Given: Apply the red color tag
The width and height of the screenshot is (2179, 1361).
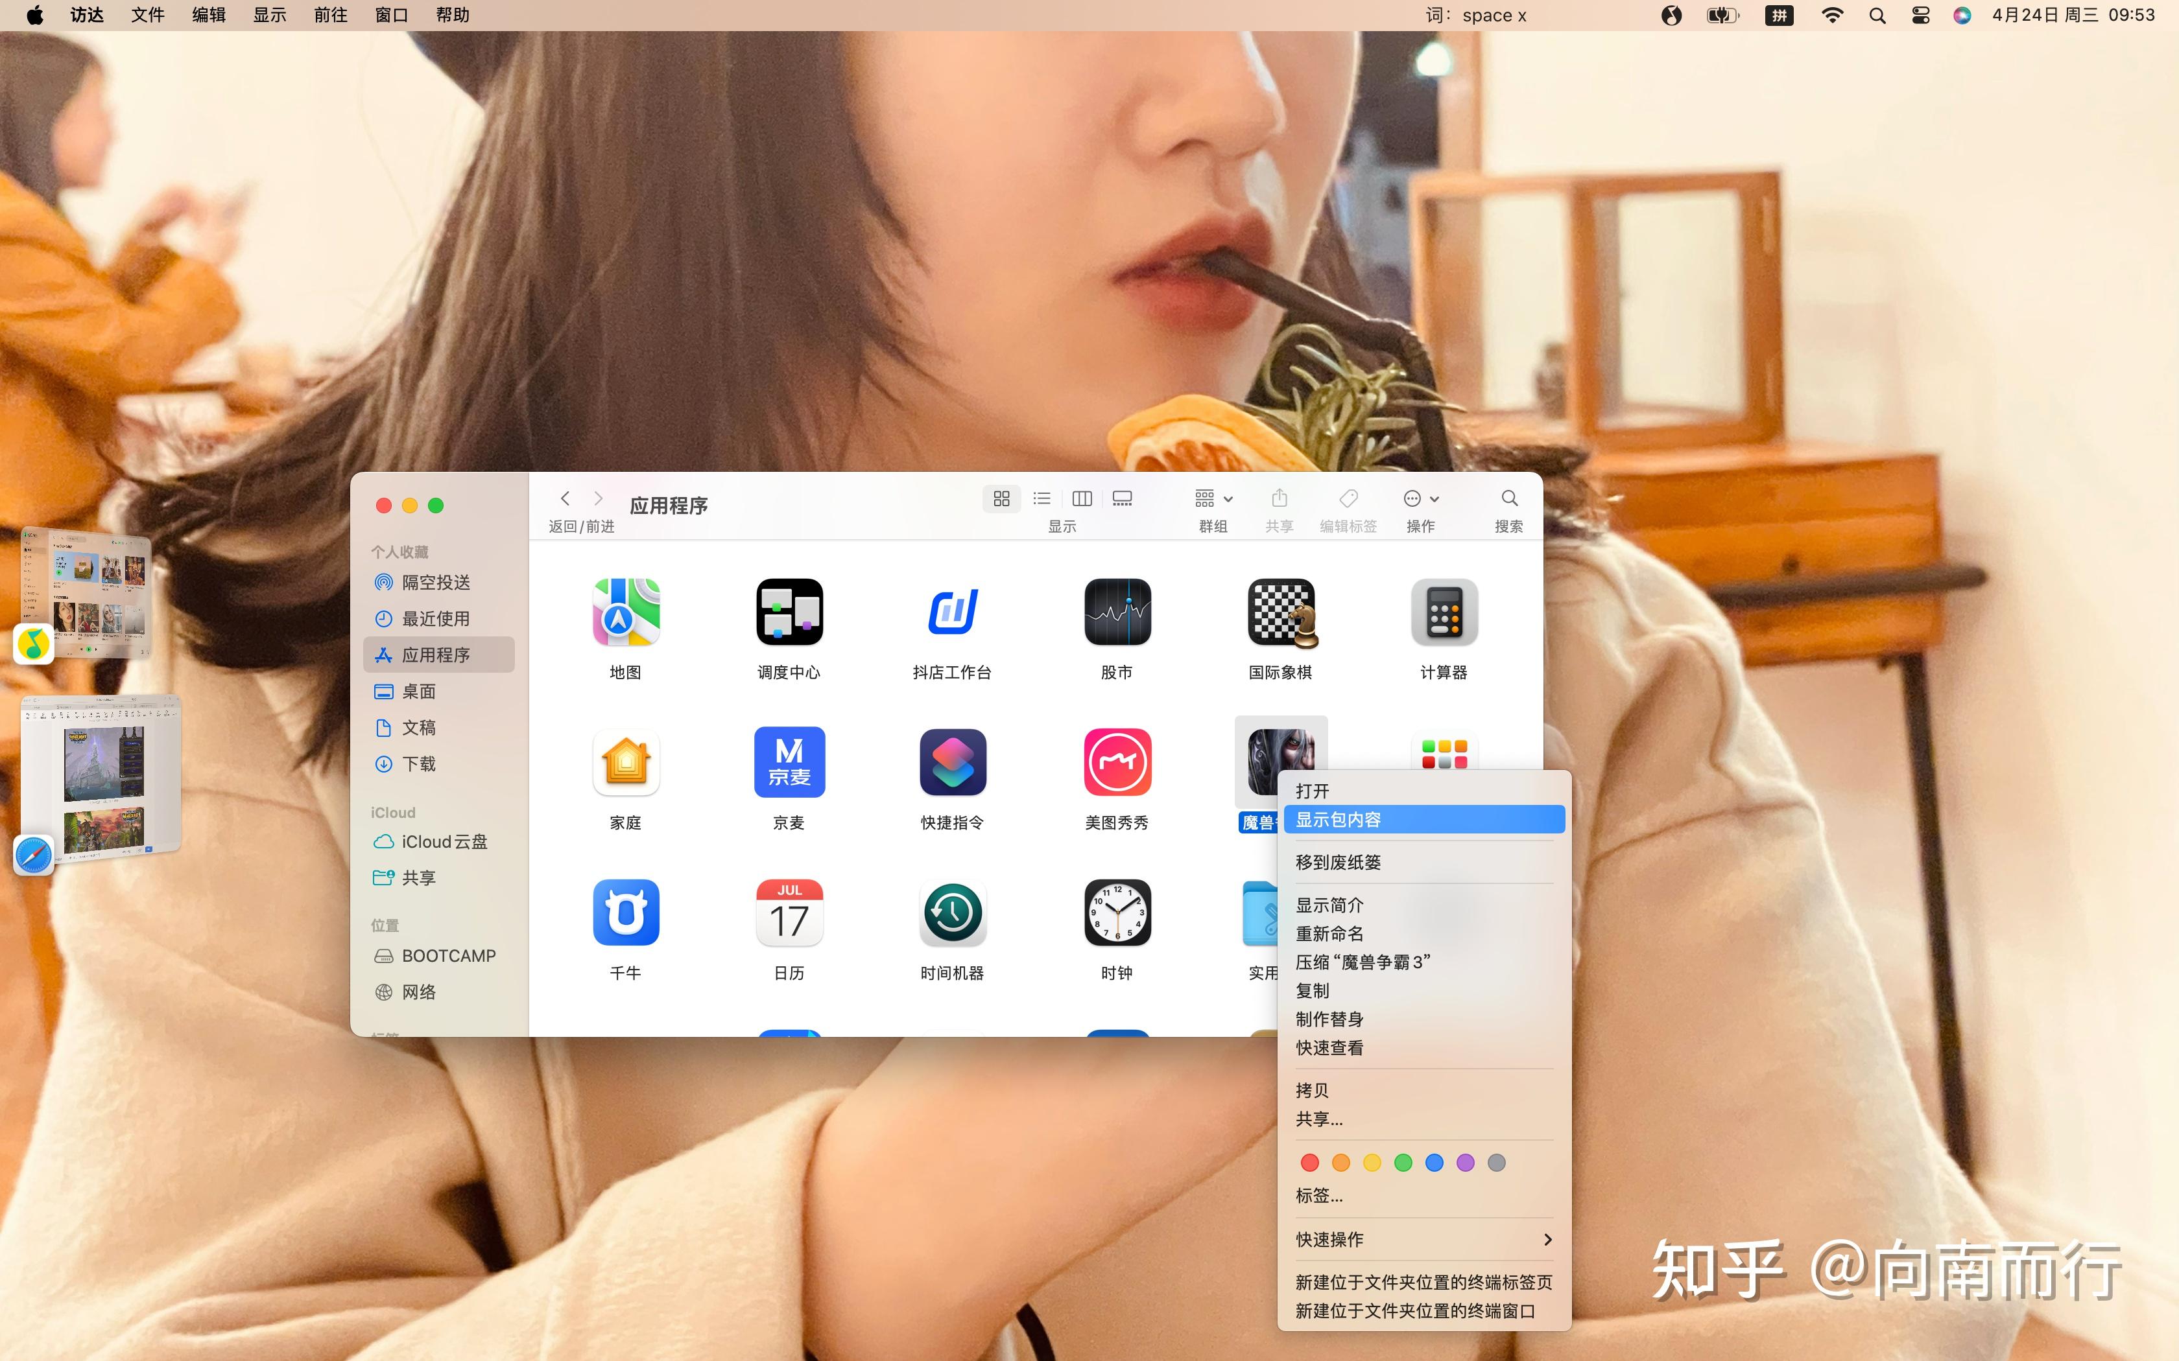Looking at the screenshot, I should (x=1310, y=1162).
